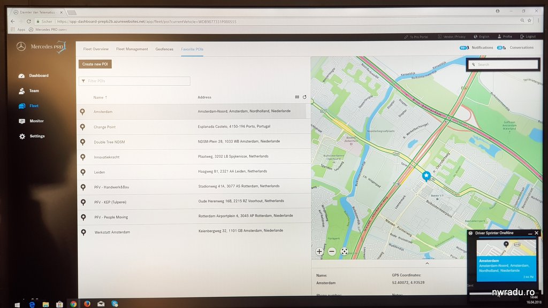This screenshot has height=308, width=548.
Task: Open the Apps bookmarks shortcut
Action: pyautogui.click(x=18, y=30)
